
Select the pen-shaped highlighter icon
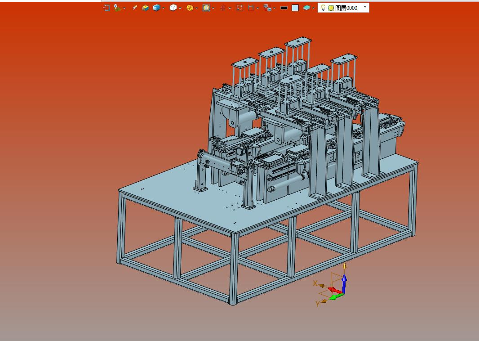tap(135, 8)
